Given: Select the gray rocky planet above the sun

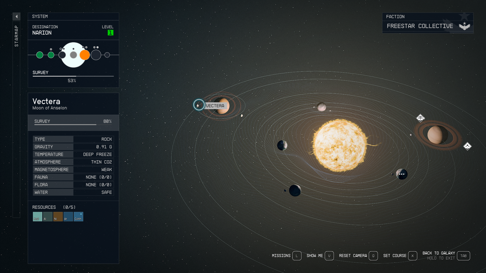Looking at the screenshot, I should point(321,107).
